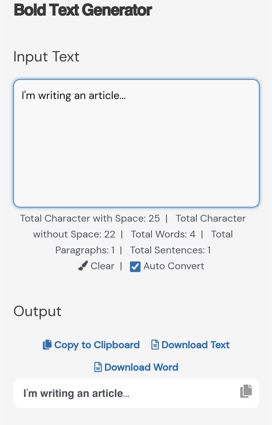
Task: Click the Output section heading
Action: [x=37, y=311]
